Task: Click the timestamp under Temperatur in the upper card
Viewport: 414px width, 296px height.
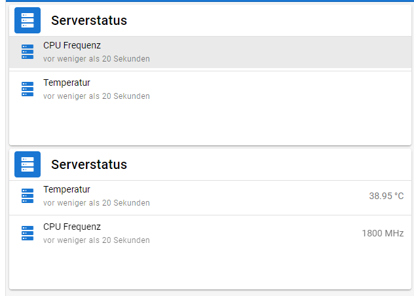Action: [x=96, y=96]
